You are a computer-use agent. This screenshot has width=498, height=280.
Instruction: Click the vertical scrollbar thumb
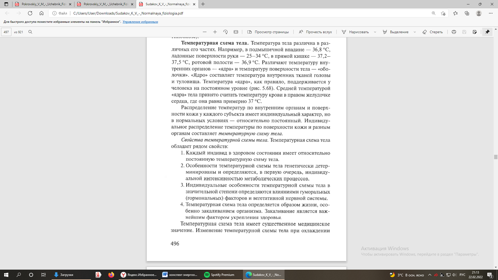click(496, 157)
